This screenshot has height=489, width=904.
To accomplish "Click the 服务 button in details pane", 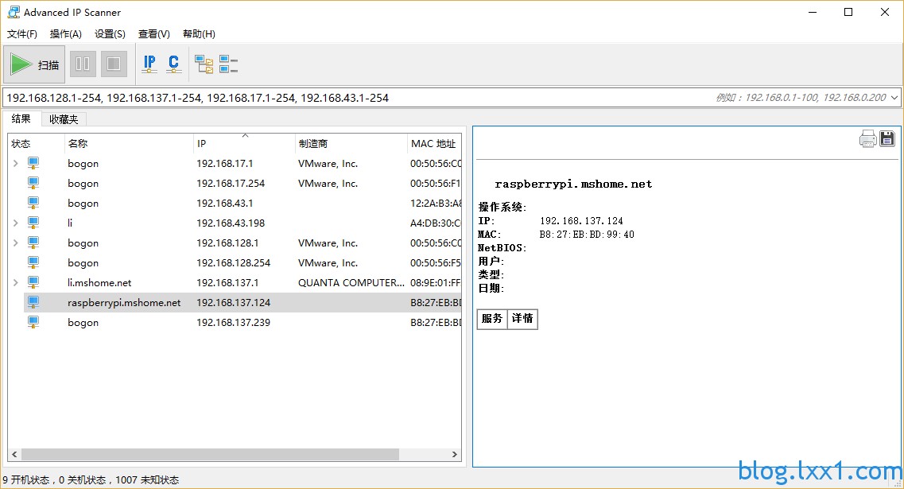I will 492,318.
